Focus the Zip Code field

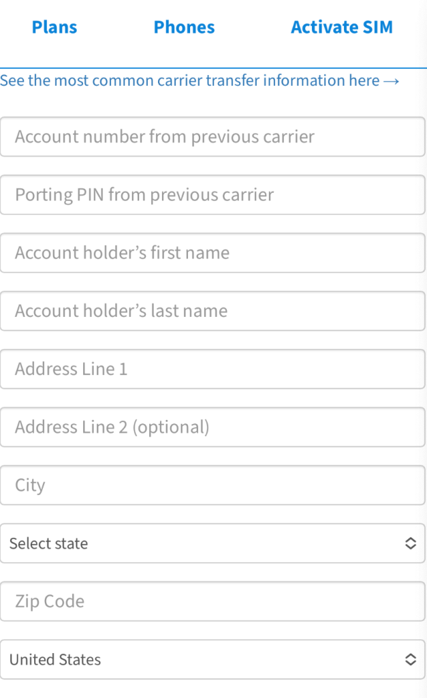click(x=212, y=601)
